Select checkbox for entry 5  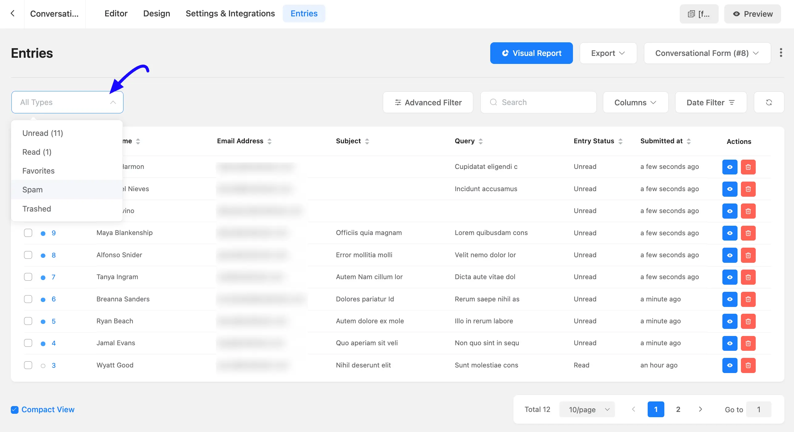pyautogui.click(x=28, y=321)
